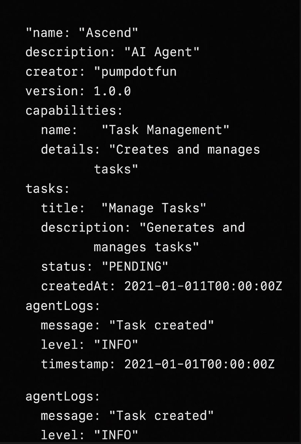Click the createdAt date 2021-01-011T00:00:00Z
Viewport: 301px width, 444px height.
[x=203, y=286]
